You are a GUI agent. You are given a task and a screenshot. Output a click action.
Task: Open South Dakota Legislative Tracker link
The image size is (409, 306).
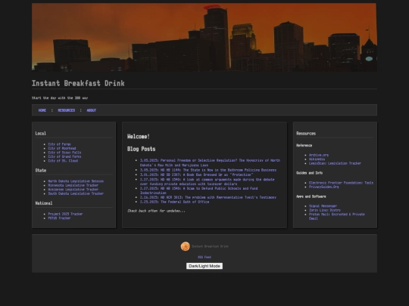pos(76,193)
